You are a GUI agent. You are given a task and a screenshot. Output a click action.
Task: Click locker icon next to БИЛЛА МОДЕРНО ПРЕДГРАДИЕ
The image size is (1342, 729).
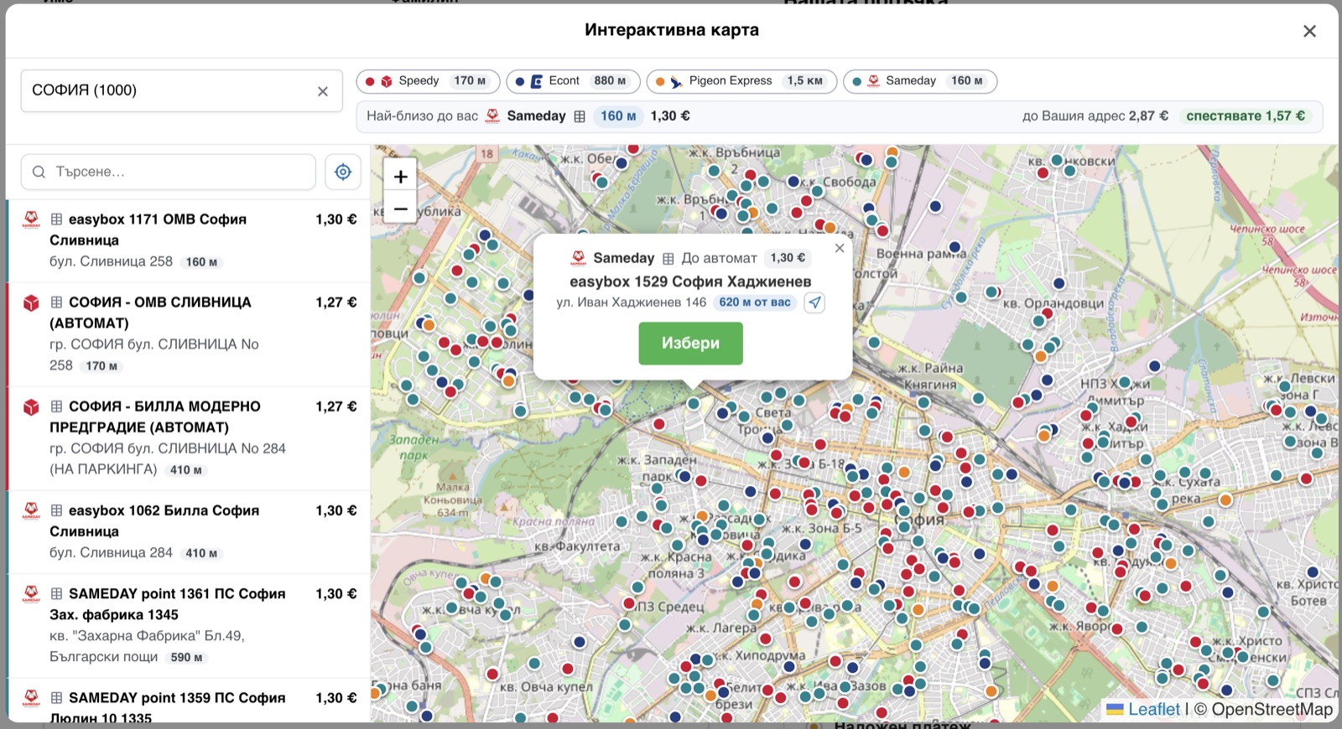point(56,406)
